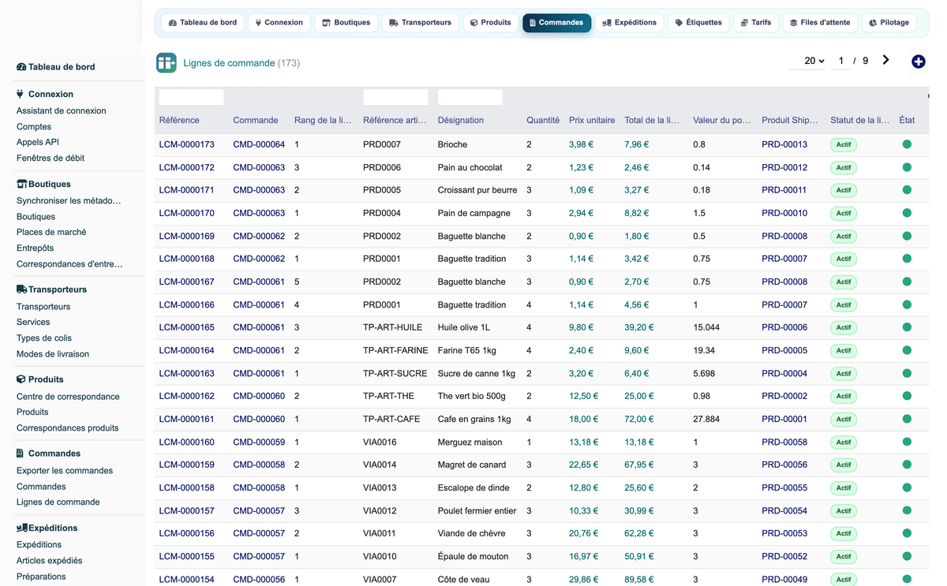Open Exporter les commandes in sidebar
This screenshot has width=947, height=586.
[x=65, y=471]
